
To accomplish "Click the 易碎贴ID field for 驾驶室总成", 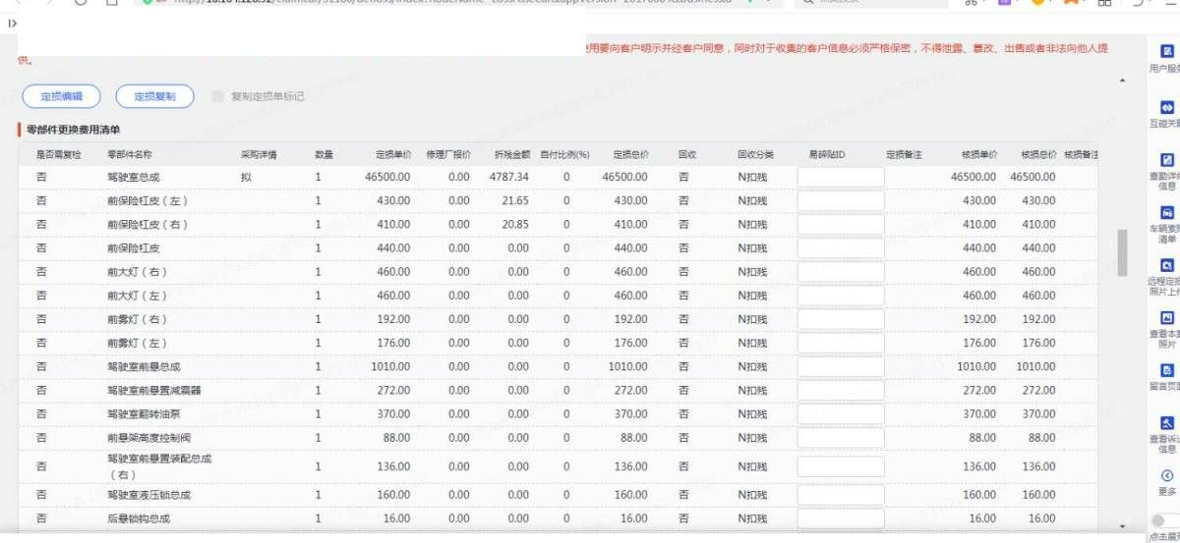I will click(840, 178).
